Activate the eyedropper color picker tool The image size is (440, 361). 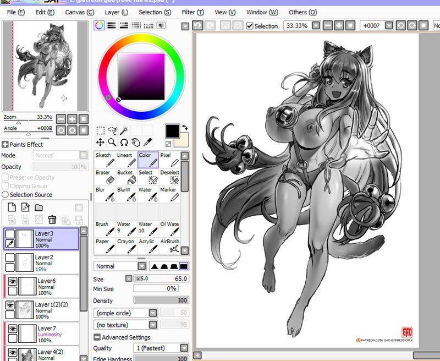pos(147,143)
